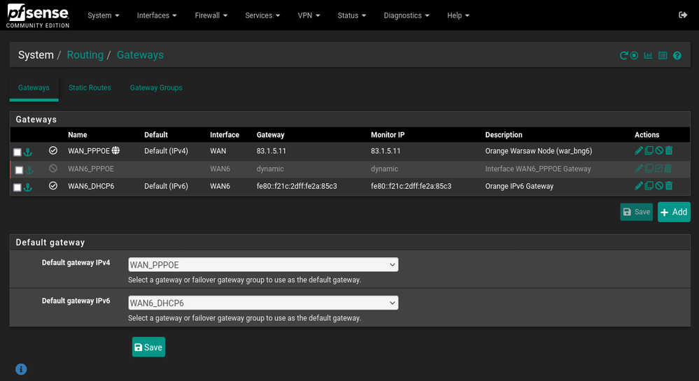Open the Default gateway IPv6 dropdown

coord(263,303)
